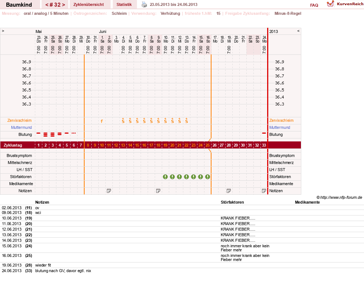
Task: Click the Zervixschleim label on the right side
Action: pos(281,120)
